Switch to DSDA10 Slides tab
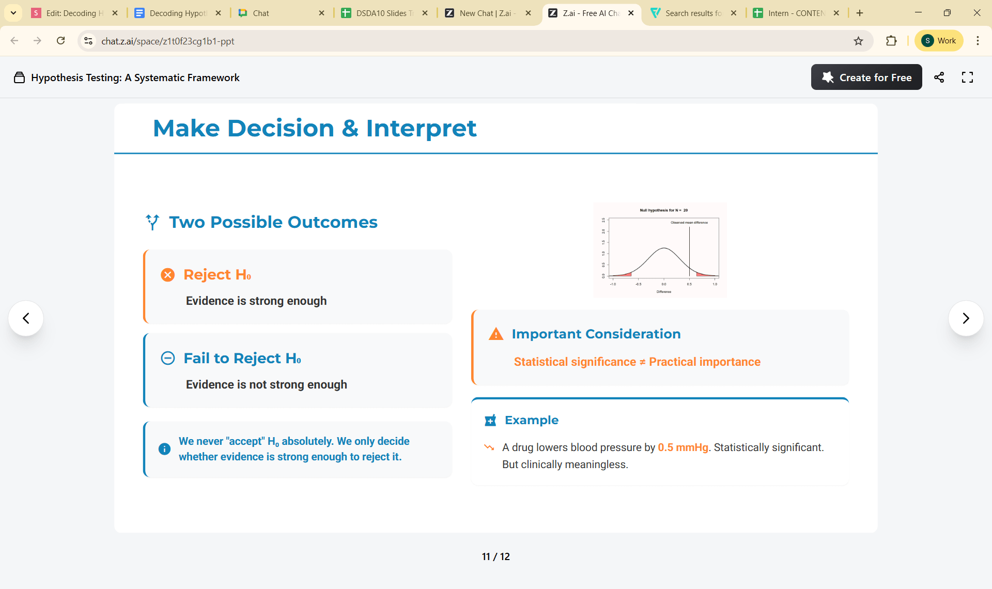The image size is (992, 589). tap(383, 13)
